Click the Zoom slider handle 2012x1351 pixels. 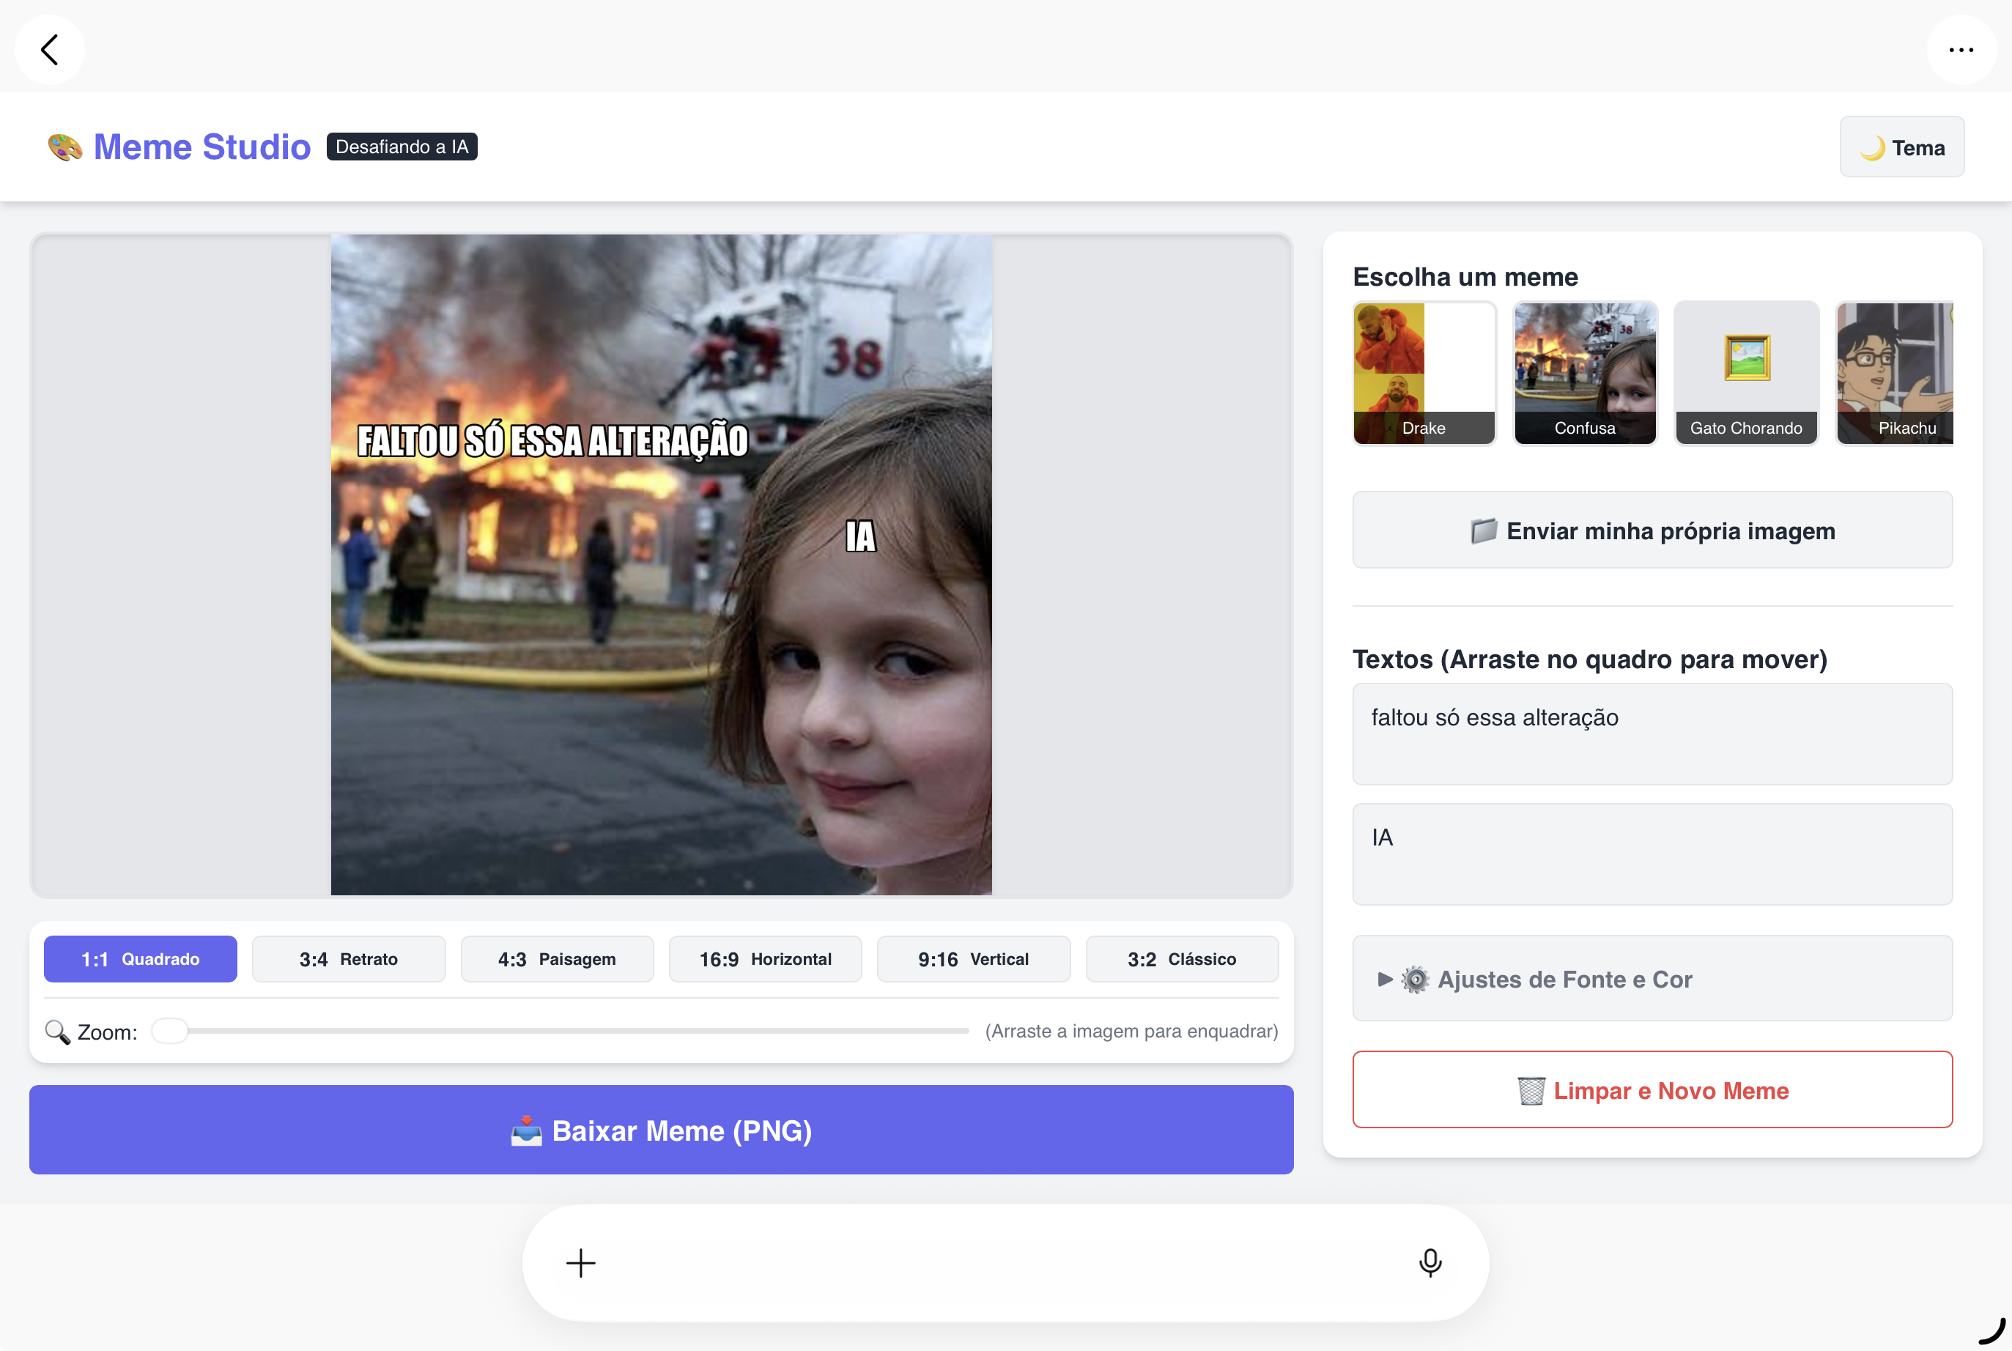pos(170,1031)
